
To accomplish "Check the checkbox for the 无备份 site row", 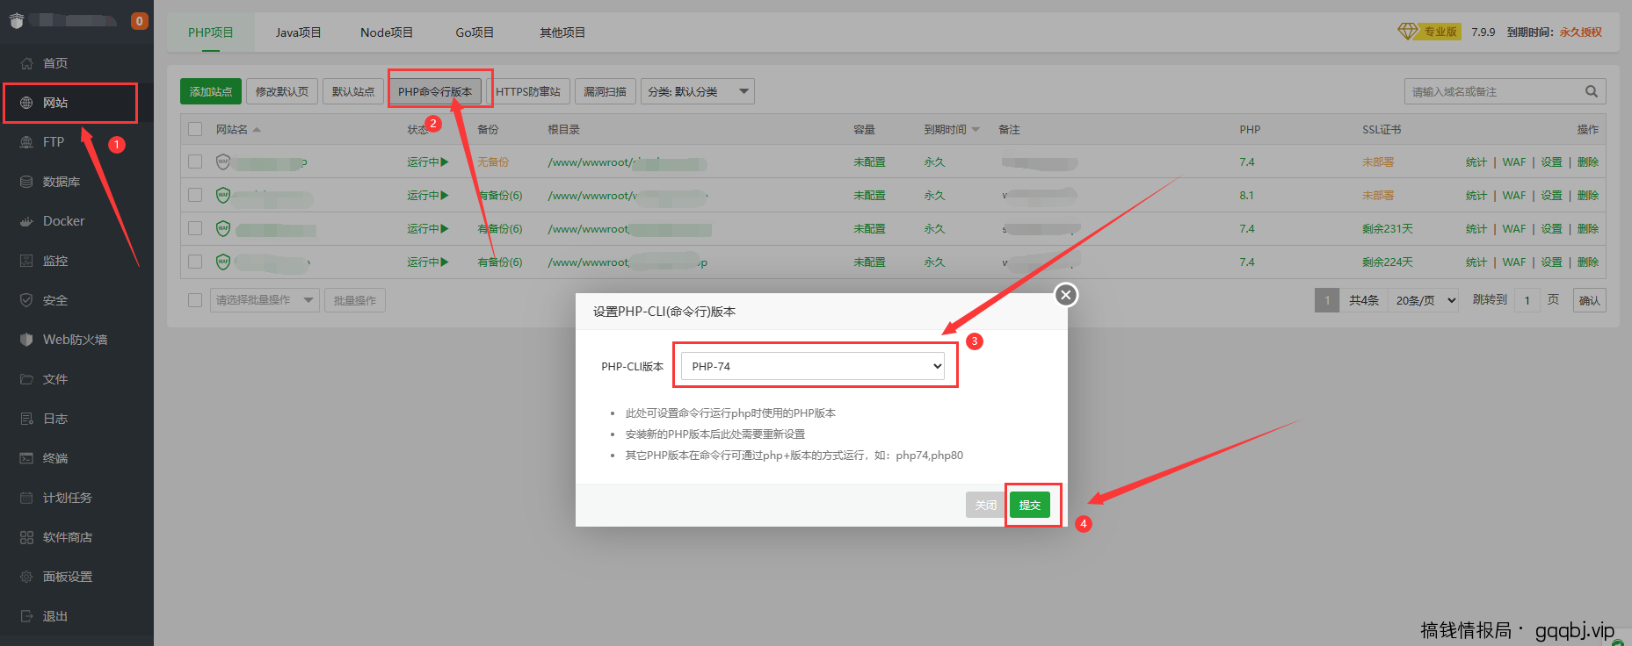I will (x=195, y=161).
